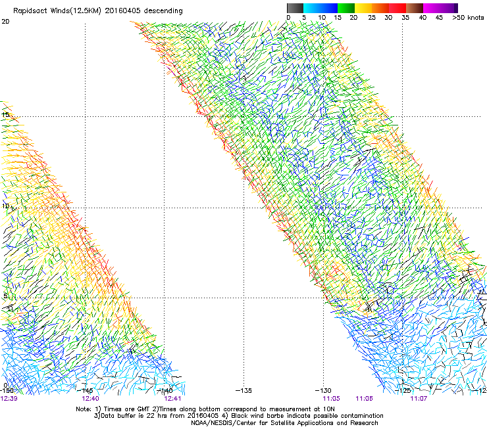
Task: Click the '45' legend scale label
Action: pyautogui.click(x=439, y=18)
